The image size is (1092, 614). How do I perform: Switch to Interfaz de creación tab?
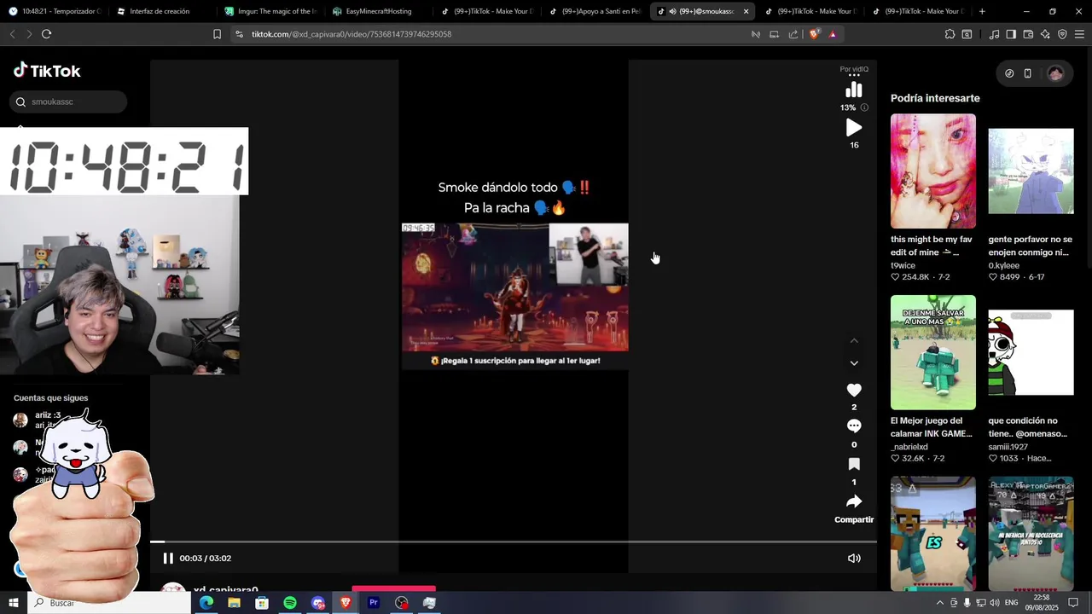(162, 11)
